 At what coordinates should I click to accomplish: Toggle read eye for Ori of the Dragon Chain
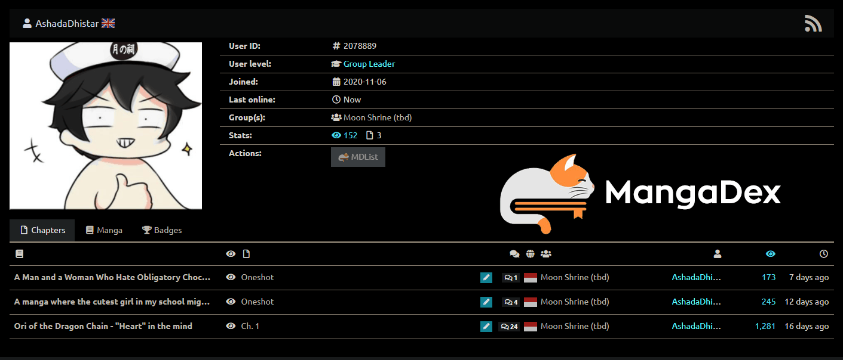coord(231,326)
